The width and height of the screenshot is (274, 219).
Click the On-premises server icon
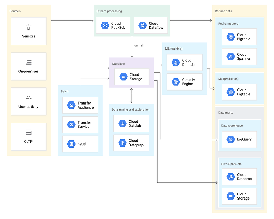coord(28,63)
